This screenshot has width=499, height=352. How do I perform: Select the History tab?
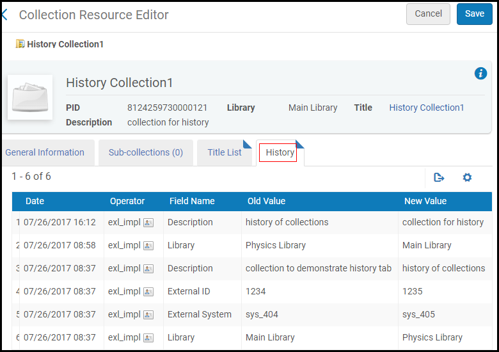[280, 152]
